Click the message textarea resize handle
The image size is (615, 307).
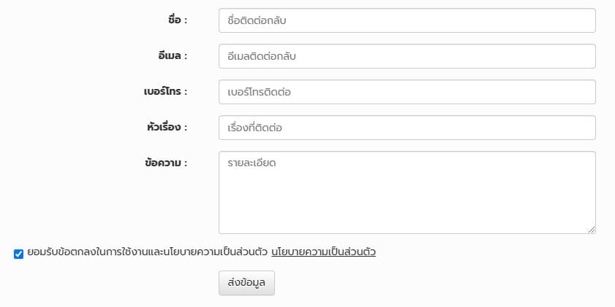click(x=592, y=230)
